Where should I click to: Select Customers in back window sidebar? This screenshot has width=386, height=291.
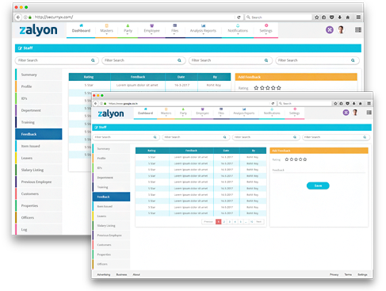point(39,193)
